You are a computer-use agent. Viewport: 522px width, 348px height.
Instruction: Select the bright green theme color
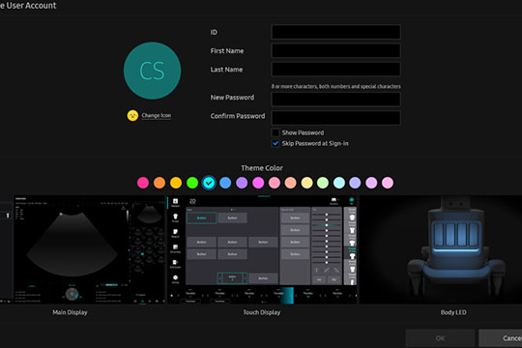coord(192,183)
